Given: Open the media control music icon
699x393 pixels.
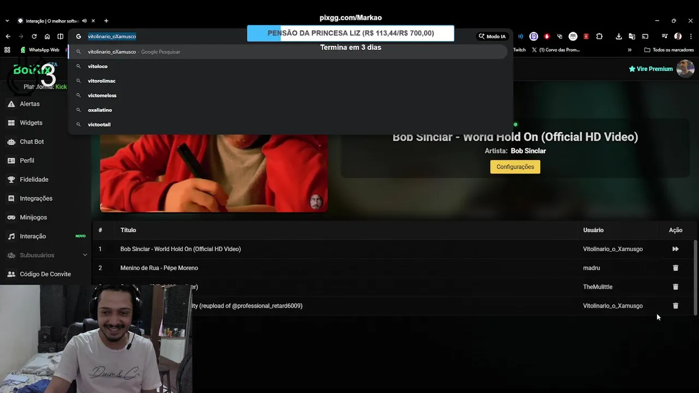Looking at the screenshot, I should [665, 37].
